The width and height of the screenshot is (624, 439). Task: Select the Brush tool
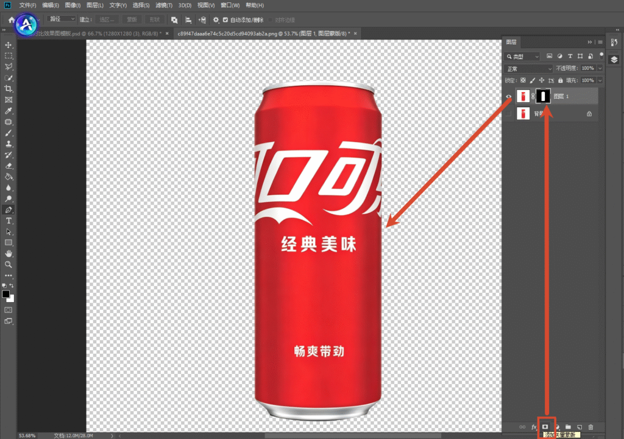click(9, 133)
